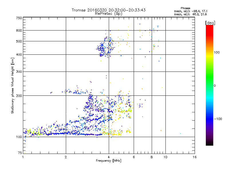Click the "Stationary phase Virtual Height [km]" axis label
The image size is (229, 171).
12,86
